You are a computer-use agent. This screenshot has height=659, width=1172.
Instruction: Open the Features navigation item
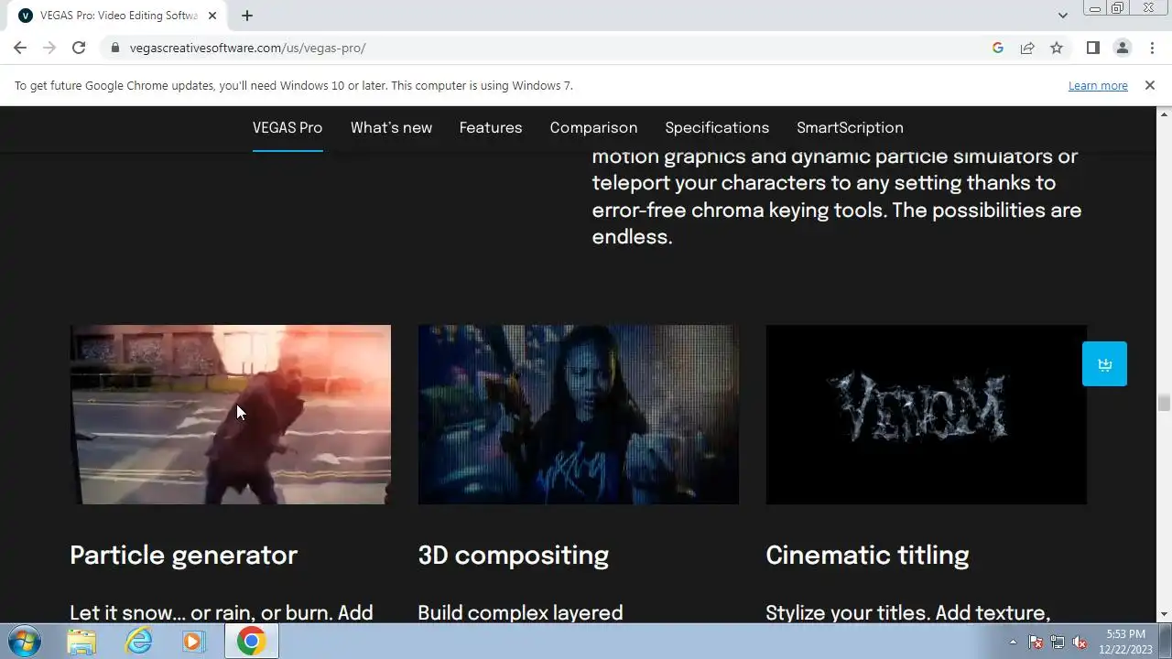pos(491,127)
